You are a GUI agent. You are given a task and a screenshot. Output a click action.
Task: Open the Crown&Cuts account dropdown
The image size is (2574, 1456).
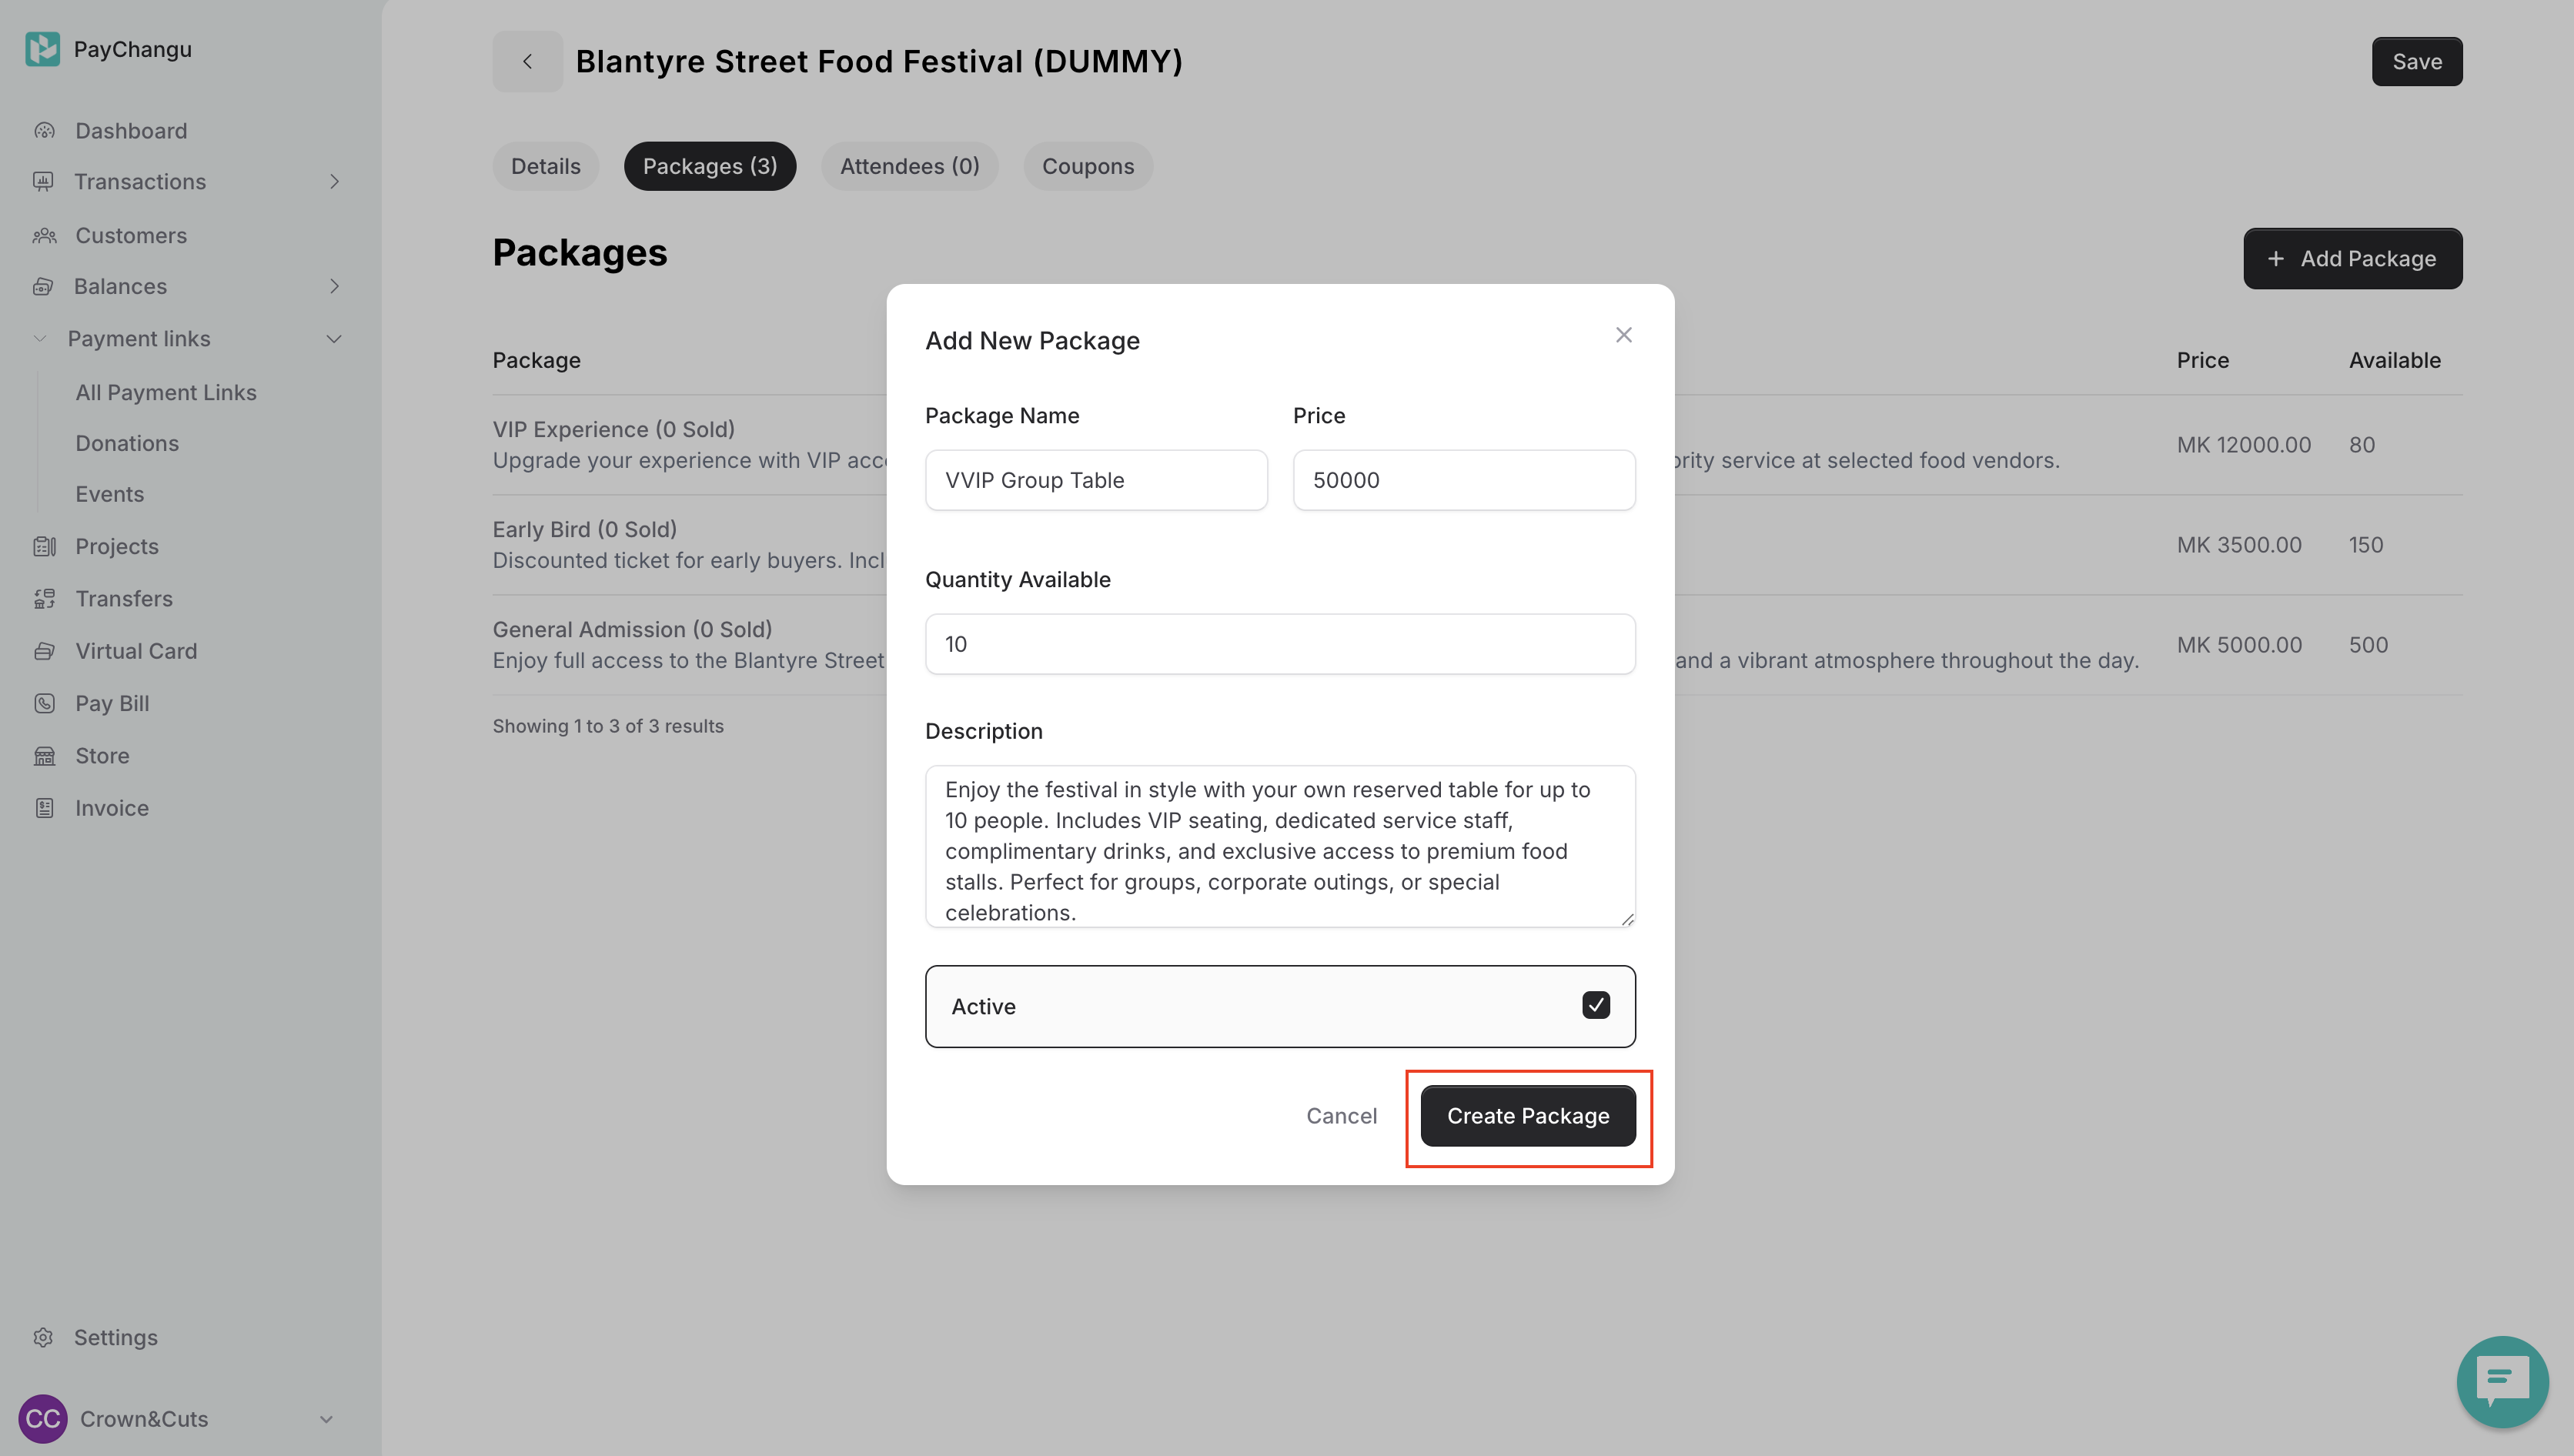[326, 1419]
